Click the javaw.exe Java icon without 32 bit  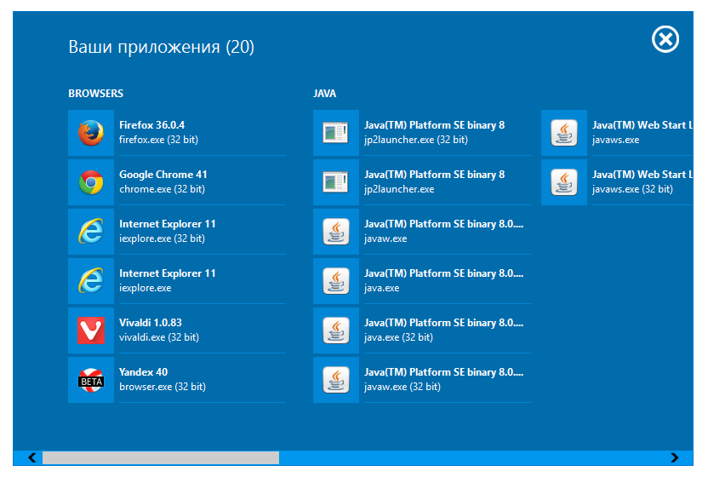(x=336, y=232)
